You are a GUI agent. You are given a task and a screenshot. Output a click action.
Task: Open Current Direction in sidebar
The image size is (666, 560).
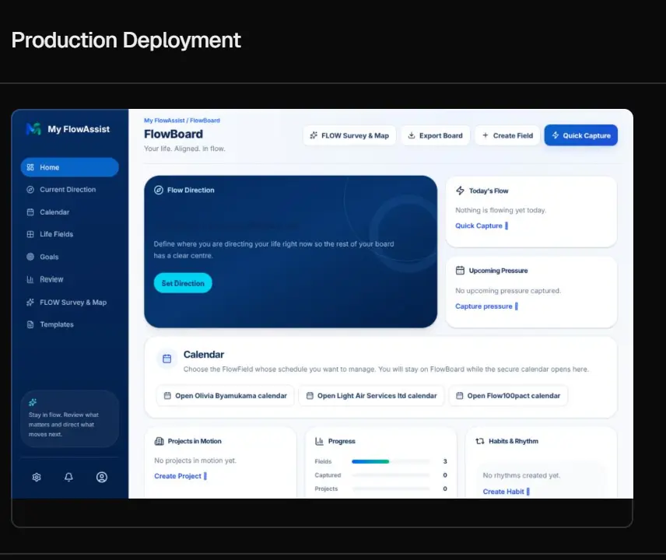pos(70,190)
